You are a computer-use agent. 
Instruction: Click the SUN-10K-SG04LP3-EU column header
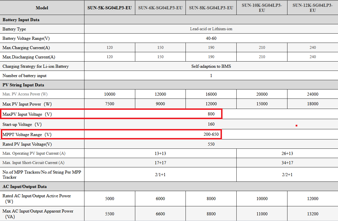262,8
